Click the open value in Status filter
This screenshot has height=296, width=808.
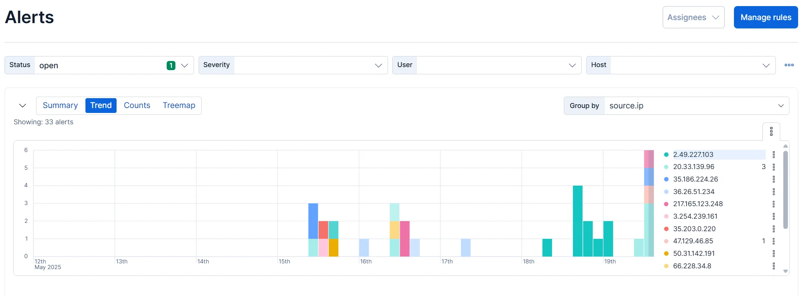tap(49, 66)
